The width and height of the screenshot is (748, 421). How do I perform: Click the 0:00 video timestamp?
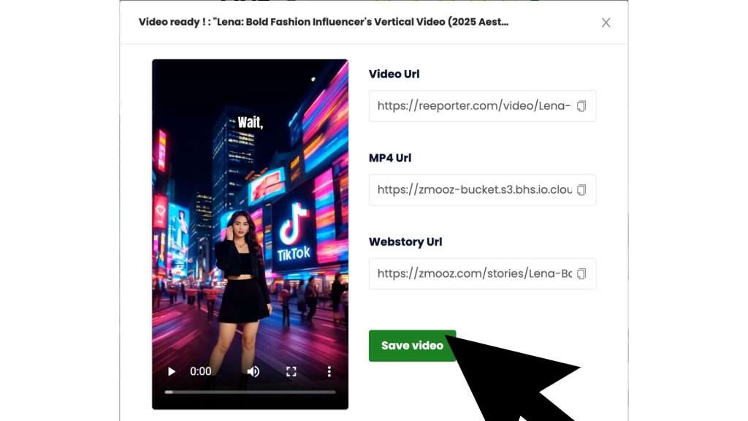200,371
